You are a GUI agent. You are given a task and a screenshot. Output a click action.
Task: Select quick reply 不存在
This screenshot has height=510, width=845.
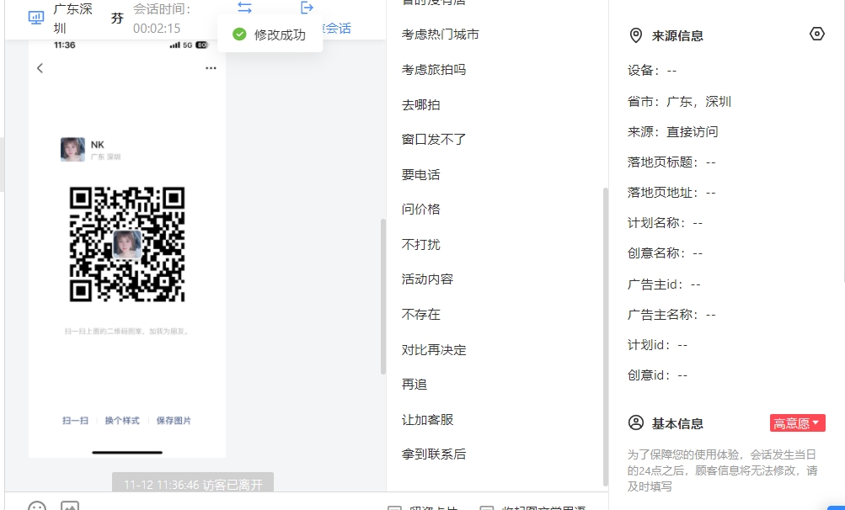click(x=421, y=314)
